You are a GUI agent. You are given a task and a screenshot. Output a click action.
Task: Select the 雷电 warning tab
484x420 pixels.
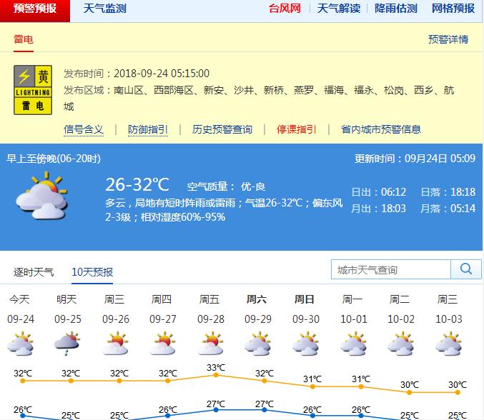click(24, 40)
